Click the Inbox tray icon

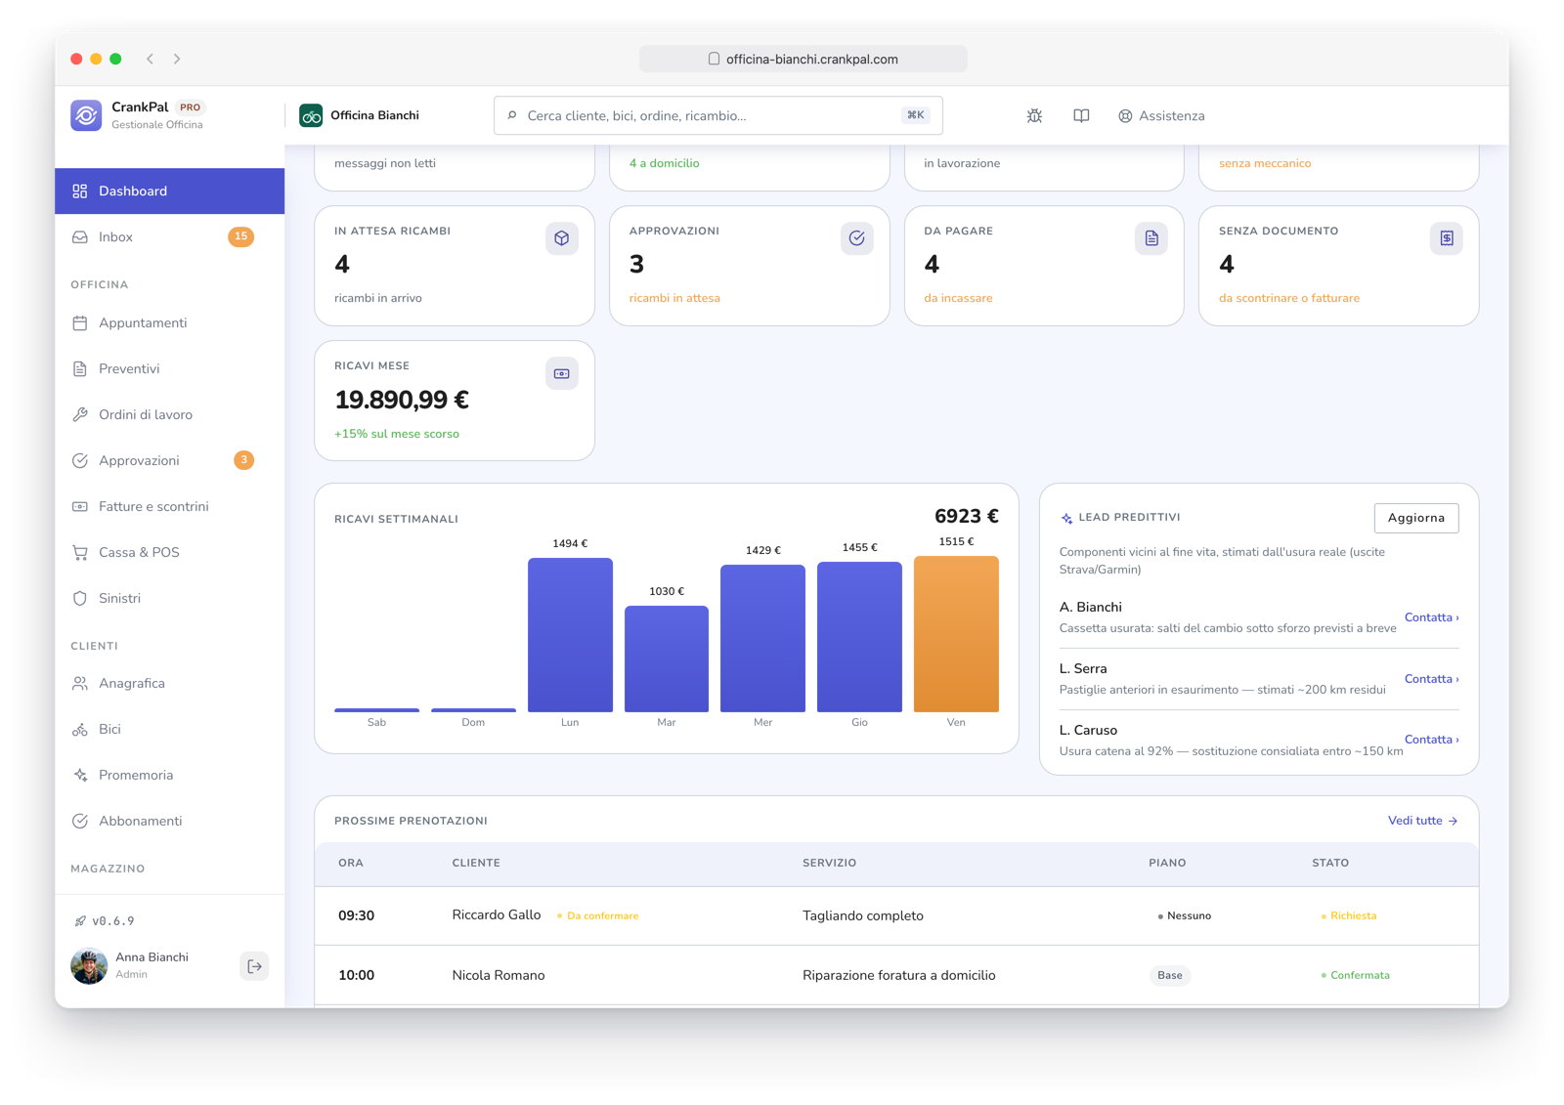pos(80,236)
